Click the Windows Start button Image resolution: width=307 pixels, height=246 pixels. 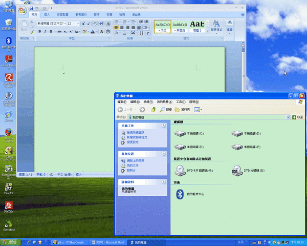pos(10,242)
